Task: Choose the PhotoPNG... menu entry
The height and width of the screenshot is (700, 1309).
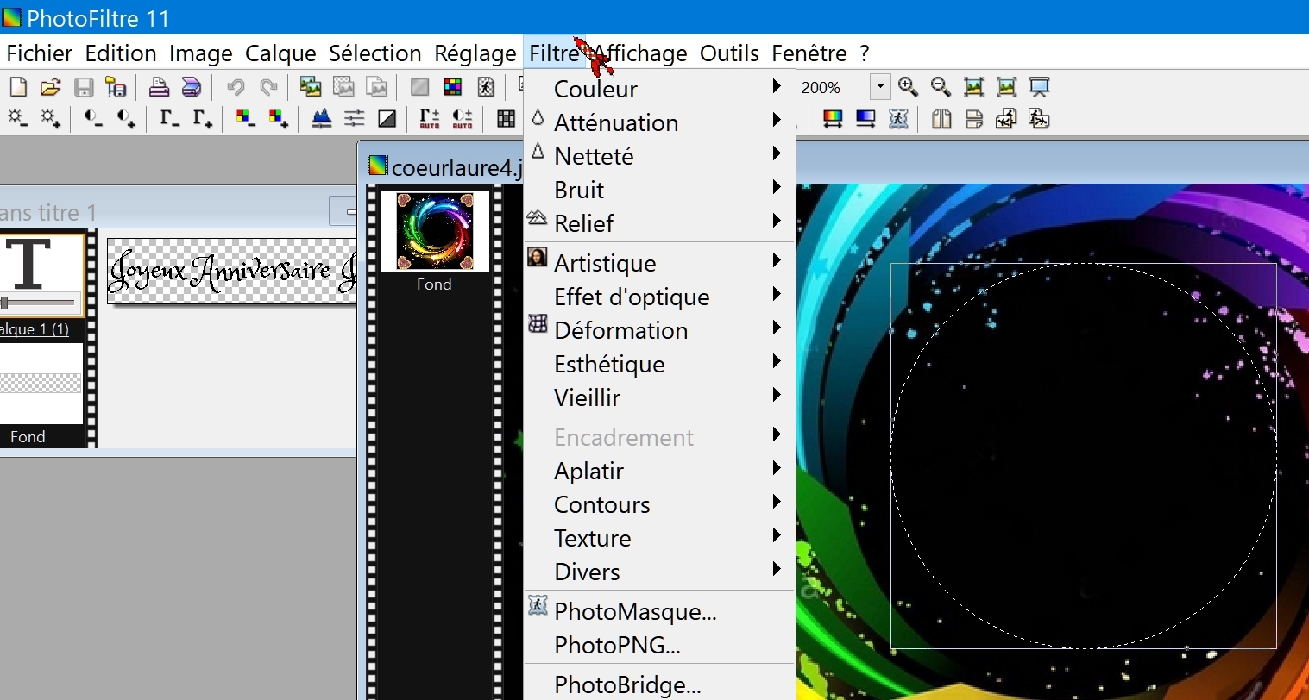Action: (617, 645)
